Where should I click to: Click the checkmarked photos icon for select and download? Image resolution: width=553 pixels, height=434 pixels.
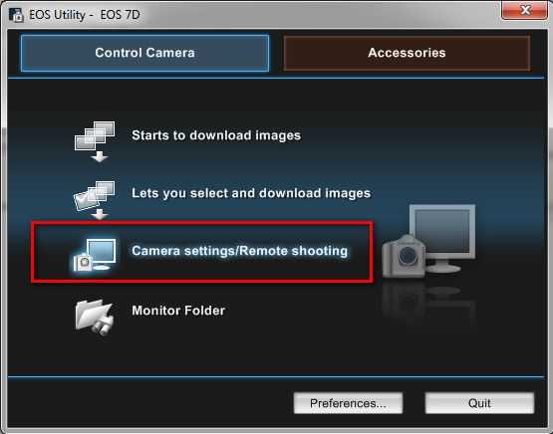point(95,195)
